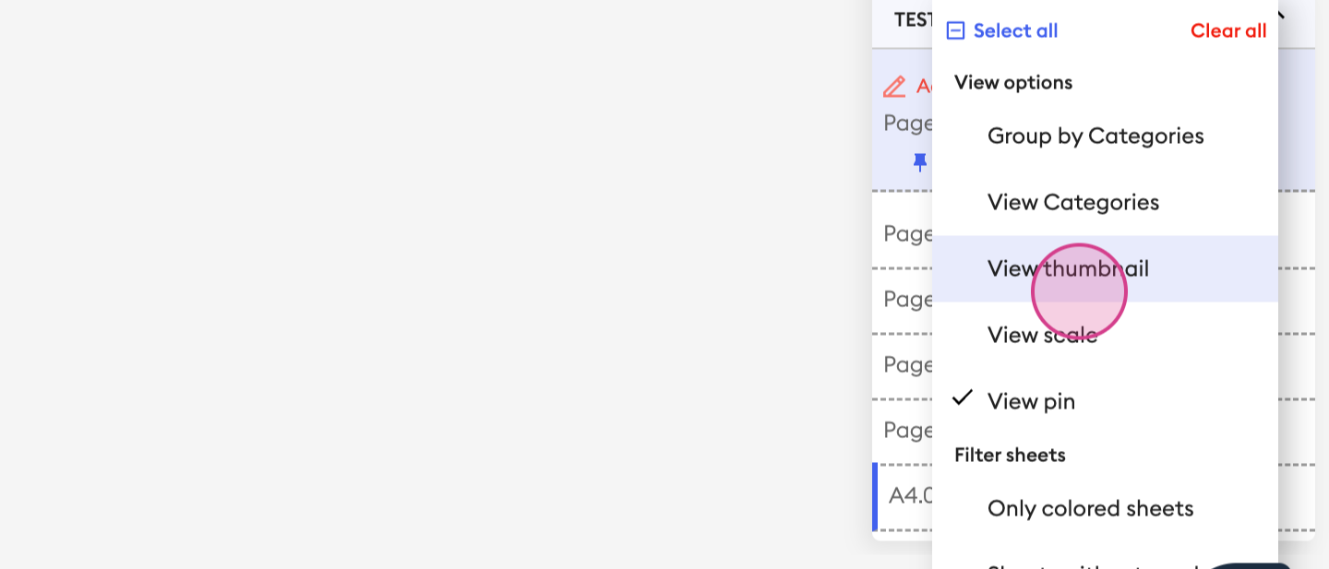This screenshot has width=1329, height=569.
Task: Click the red pencil edit icon
Action: (894, 88)
